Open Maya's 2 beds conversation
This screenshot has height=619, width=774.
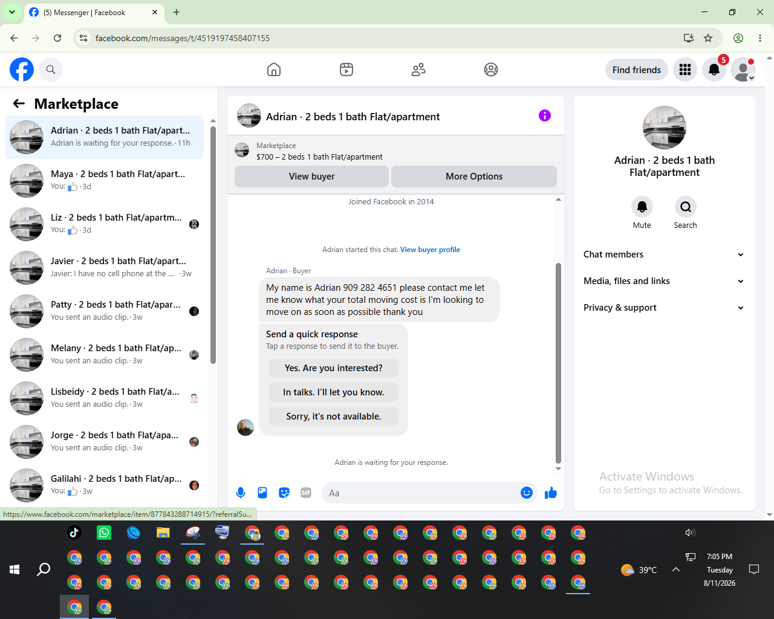pyautogui.click(x=104, y=181)
